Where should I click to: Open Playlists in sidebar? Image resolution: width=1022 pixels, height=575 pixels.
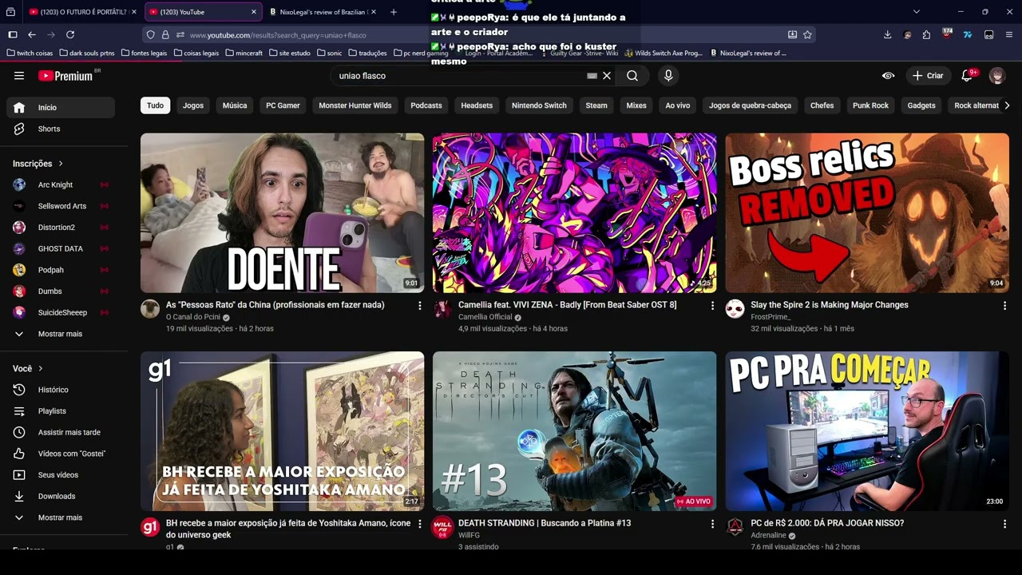coord(61,411)
